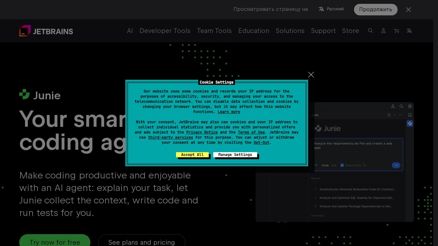Viewport: 438px width, 246px height.
Task: Select Ask mode in prompt box
Action: point(334,165)
